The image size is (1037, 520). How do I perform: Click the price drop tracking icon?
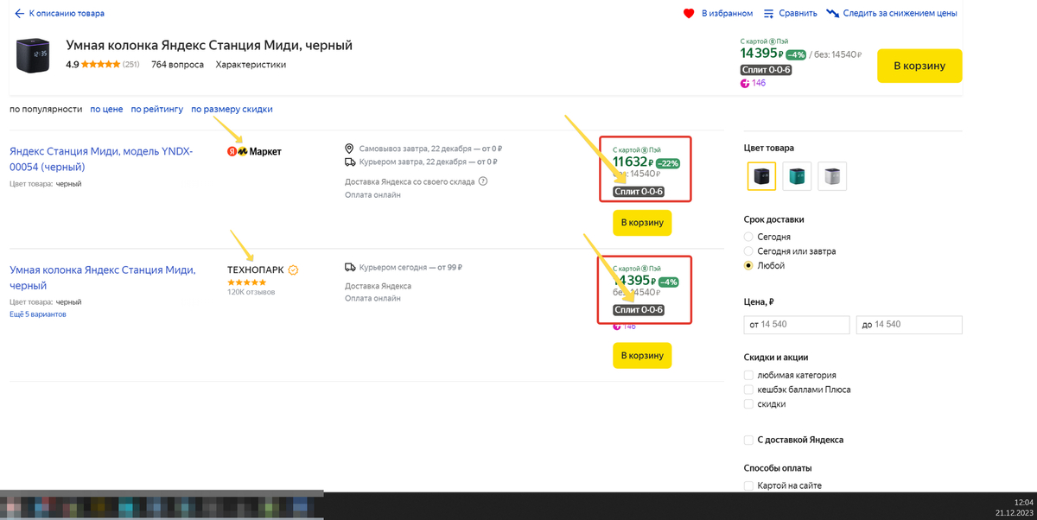click(x=833, y=14)
